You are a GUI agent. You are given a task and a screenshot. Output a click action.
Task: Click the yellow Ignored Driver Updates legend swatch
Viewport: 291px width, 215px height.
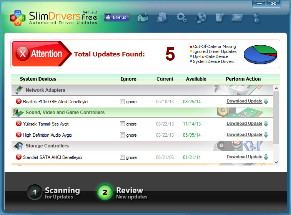(191, 51)
